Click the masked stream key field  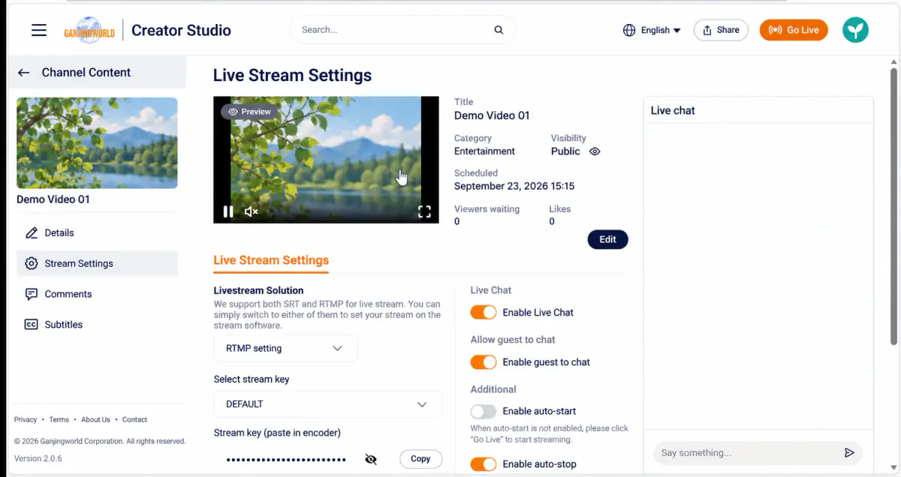[x=286, y=459]
